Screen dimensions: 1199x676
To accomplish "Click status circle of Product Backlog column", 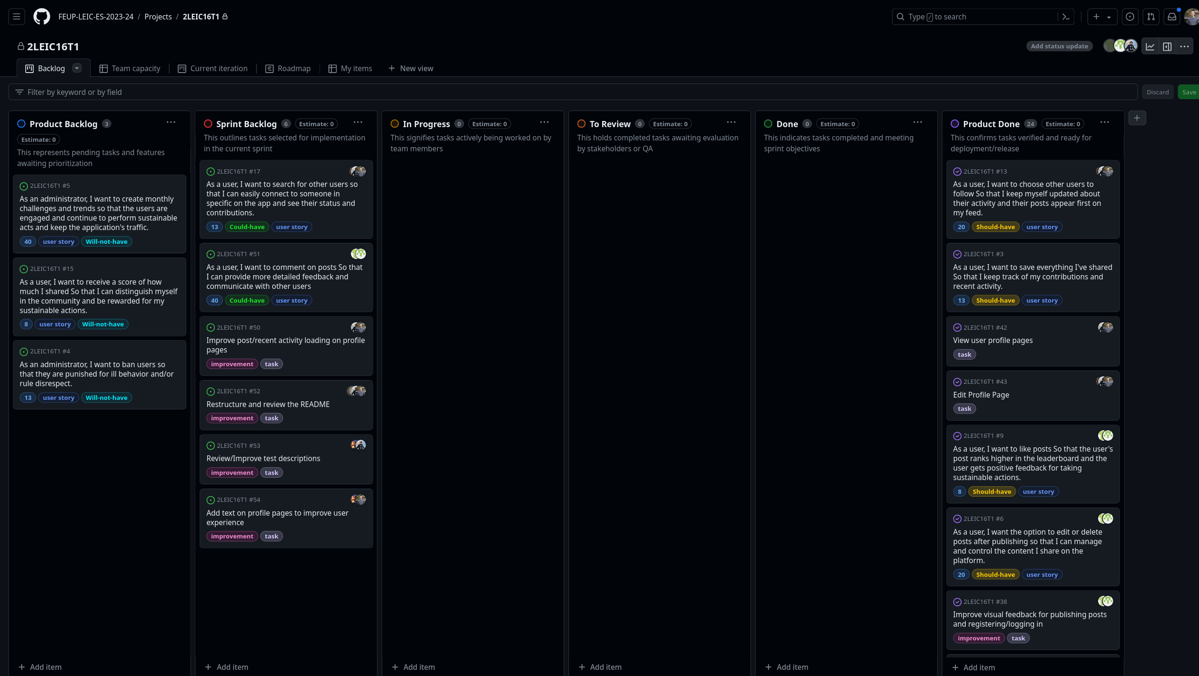I will [21, 124].
